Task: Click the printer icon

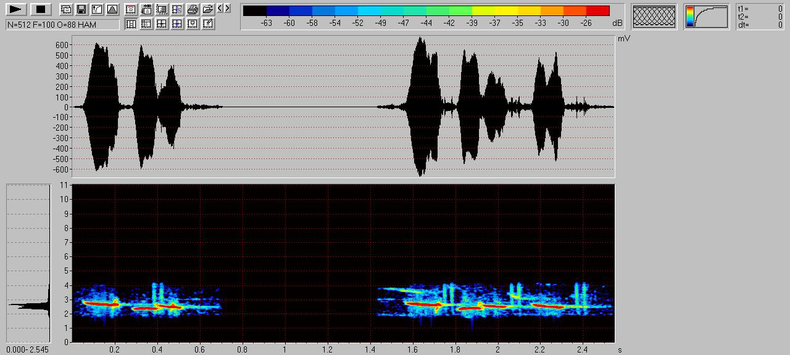Action: tap(193, 9)
